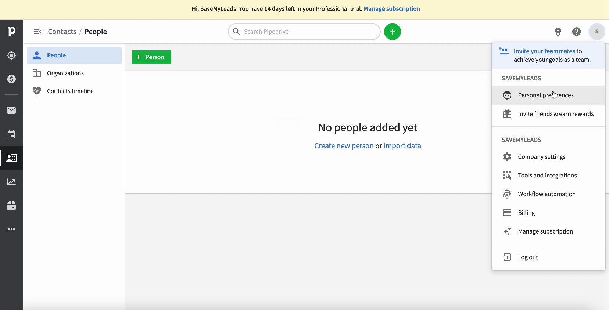This screenshot has height=310, width=609.
Task: Open Activities from the calendar sidebar icon
Action: (x=11, y=134)
